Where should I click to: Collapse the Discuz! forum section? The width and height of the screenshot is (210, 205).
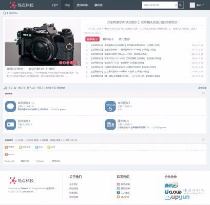(203, 93)
